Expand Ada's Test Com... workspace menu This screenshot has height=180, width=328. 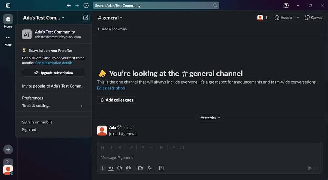(x=44, y=18)
